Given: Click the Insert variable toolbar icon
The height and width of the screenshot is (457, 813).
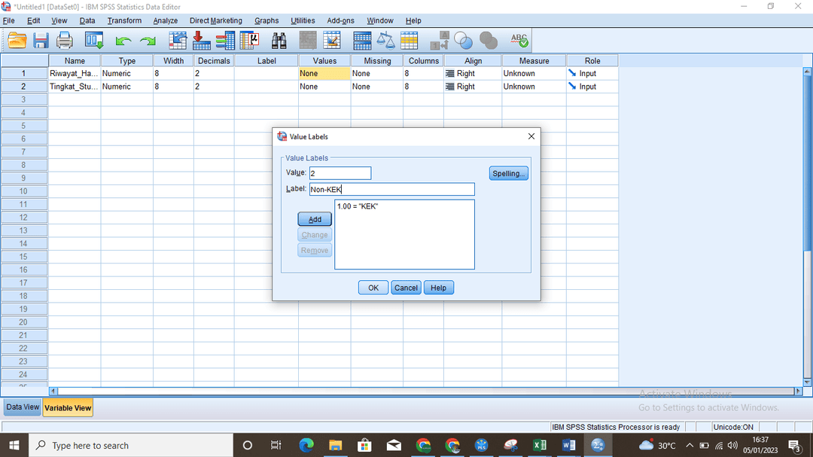Looking at the screenshot, I should 332,41.
